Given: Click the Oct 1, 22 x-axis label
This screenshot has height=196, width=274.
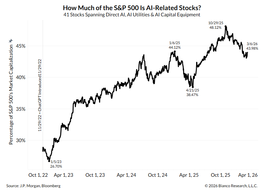Looking at the screenshot, I should click(x=38, y=175).
